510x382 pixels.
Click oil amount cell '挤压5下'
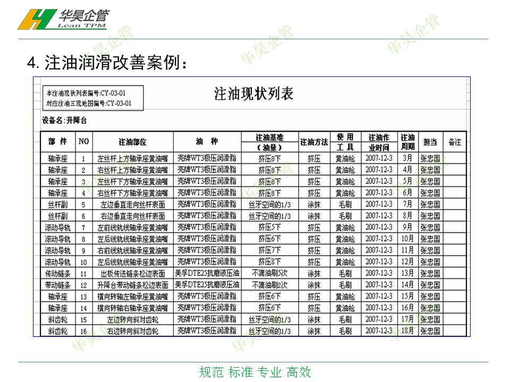(x=270, y=228)
